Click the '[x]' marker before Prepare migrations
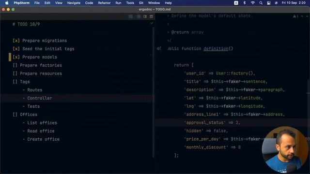Image resolution: width=310 pixels, height=174 pixels. [16, 41]
